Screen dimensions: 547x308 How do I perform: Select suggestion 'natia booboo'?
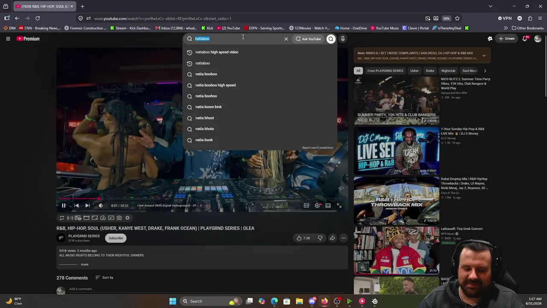[260, 74]
